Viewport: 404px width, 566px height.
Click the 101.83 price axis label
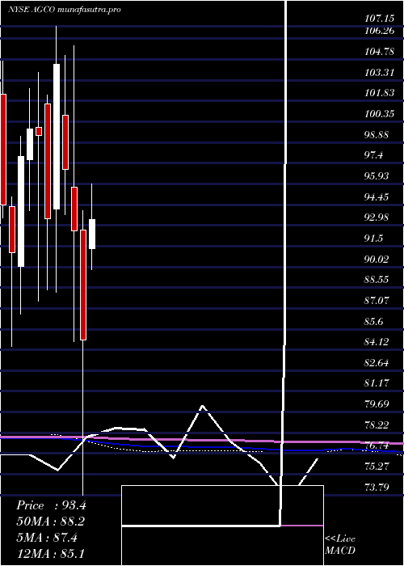[x=380, y=93]
